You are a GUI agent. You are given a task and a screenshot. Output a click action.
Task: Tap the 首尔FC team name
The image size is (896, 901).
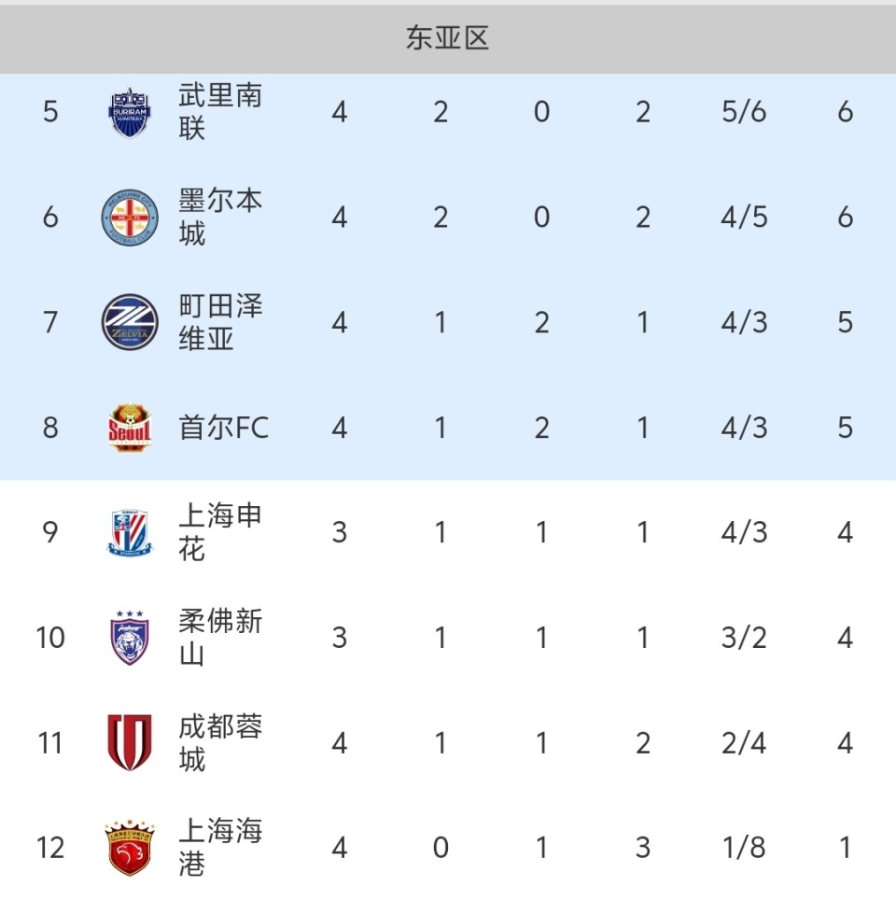point(224,428)
